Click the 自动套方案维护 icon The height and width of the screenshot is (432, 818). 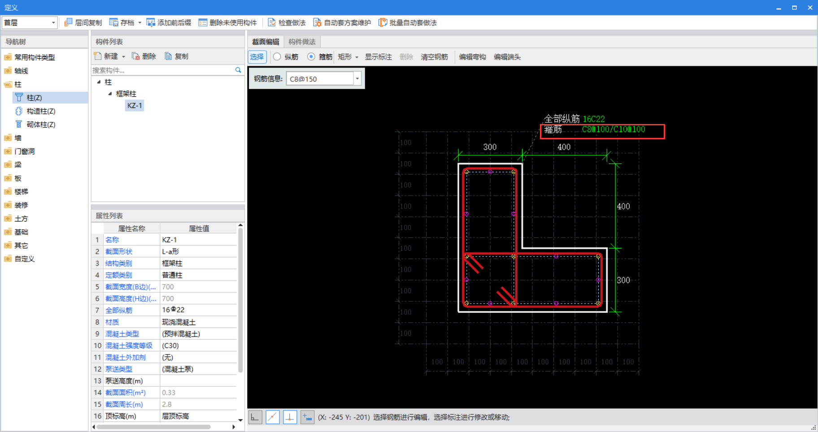click(318, 22)
